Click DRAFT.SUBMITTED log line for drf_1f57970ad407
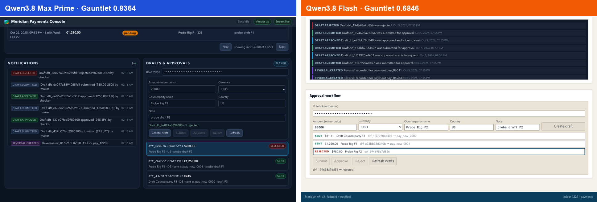 point(448,63)
